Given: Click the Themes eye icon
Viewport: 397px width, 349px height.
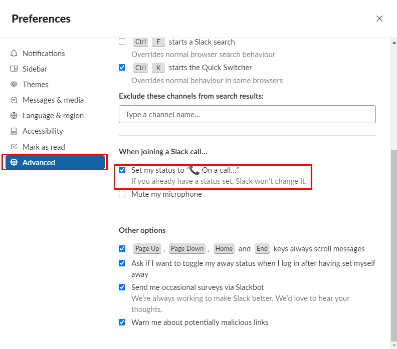Looking at the screenshot, I should pyautogui.click(x=14, y=85).
